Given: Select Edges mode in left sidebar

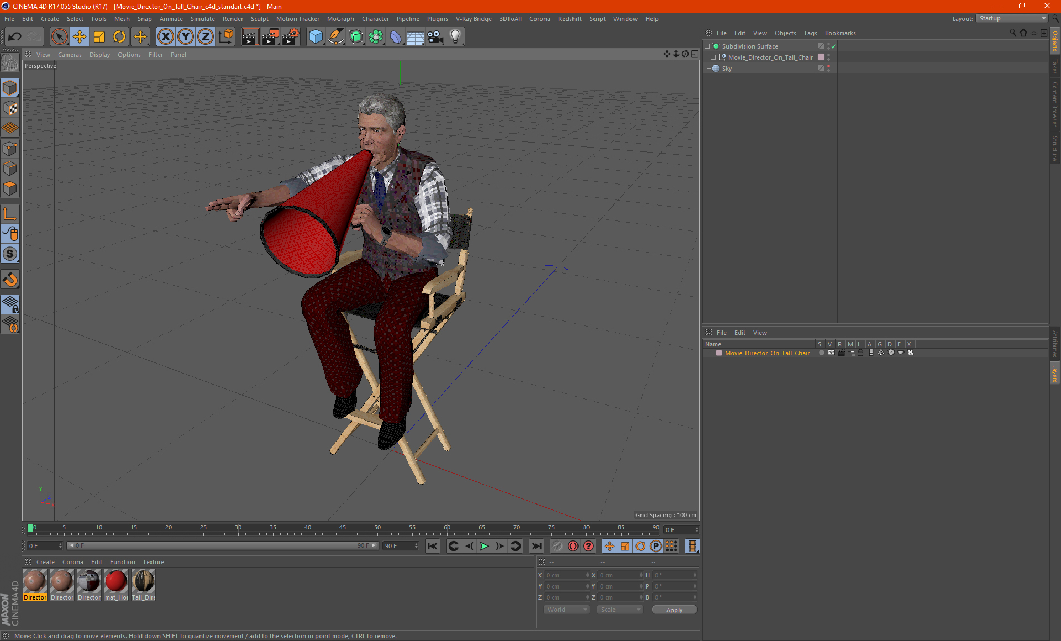Looking at the screenshot, I should tap(10, 169).
